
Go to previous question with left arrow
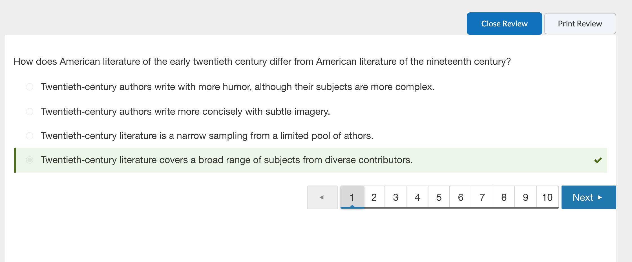tap(322, 197)
